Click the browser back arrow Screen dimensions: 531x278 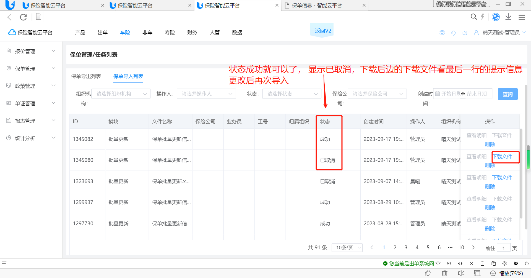(9, 17)
